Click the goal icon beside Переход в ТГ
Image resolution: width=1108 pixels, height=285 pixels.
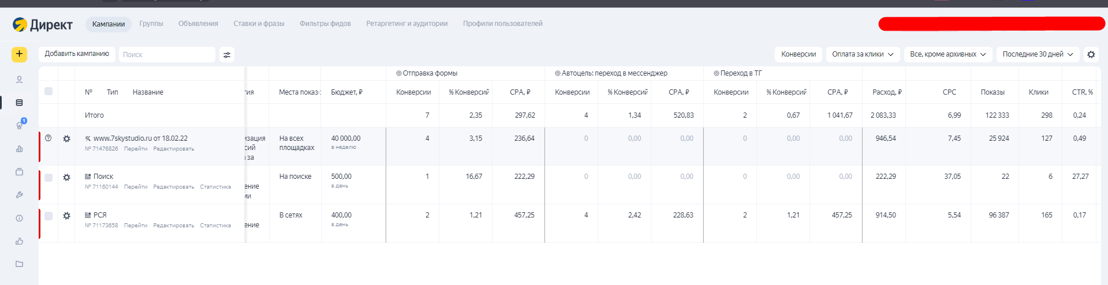[x=717, y=73]
